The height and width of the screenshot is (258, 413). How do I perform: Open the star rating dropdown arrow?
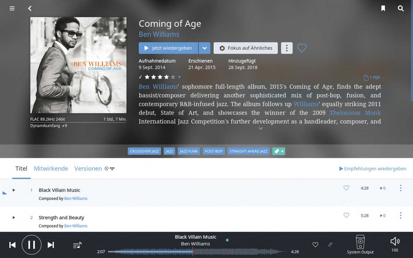coord(179,77)
